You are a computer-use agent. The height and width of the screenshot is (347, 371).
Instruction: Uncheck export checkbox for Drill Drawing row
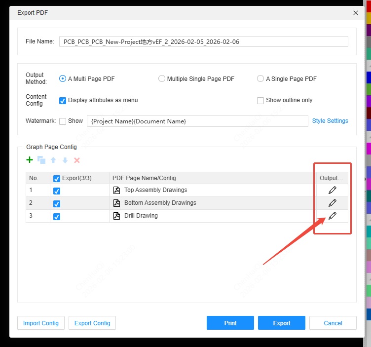pyautogui.click(x=57, y=216)
